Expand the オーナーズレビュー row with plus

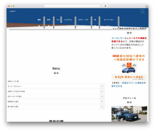pos(102,86)
